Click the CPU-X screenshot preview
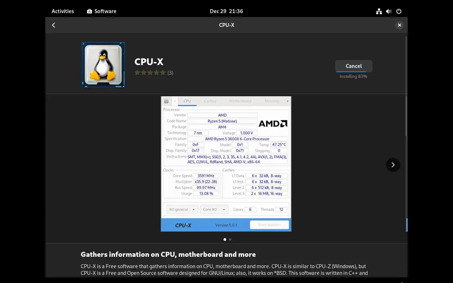 (226, 164)
